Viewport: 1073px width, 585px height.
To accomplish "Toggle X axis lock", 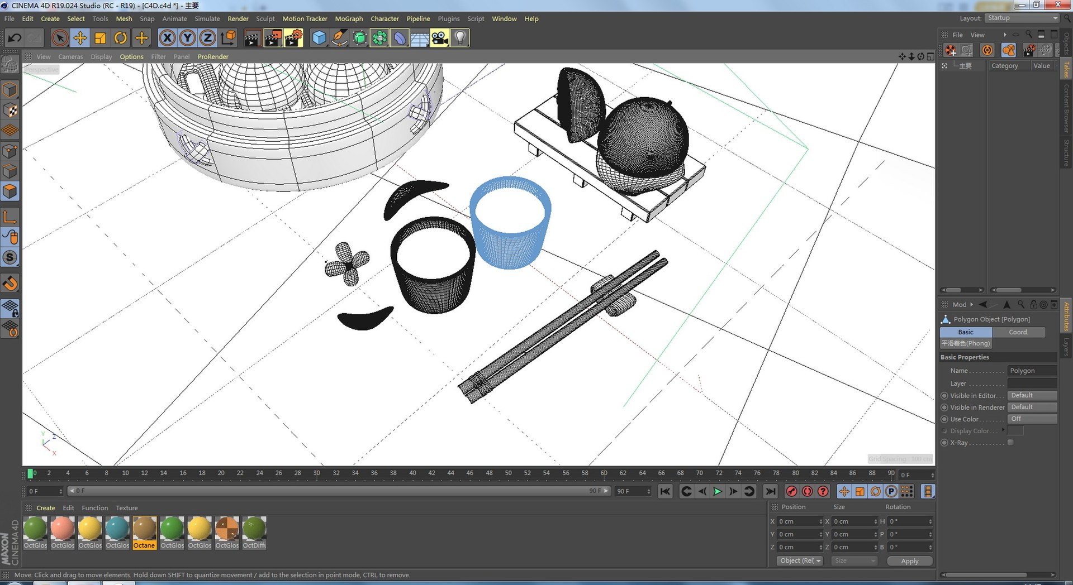I will coord(167,38).
